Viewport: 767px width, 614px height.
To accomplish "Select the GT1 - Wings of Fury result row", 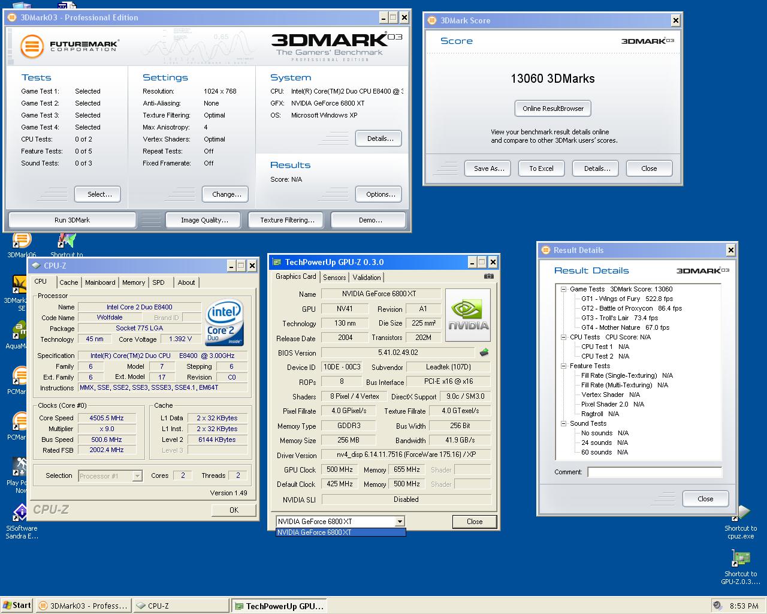I will tap(627, 299).
